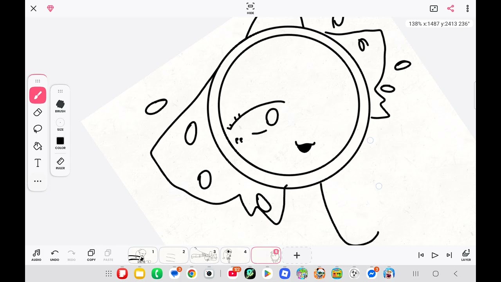Launch Chrome from the taskbar
The width and height of the screenshot is (501, 282).
[192, 274]
